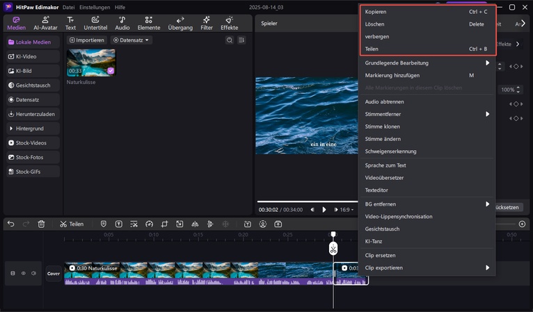The height and width of the screenshot is (312, 533).
Task: Click the marker shield icon in timeline toolbar
Action: 104,224
